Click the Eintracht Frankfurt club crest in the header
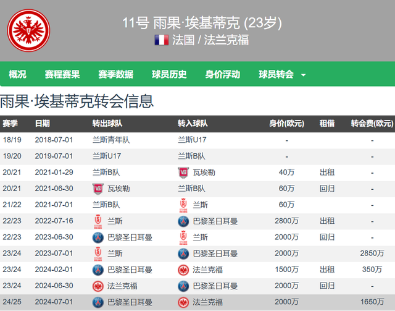The height and width of the screenshot is (311, 395). point(28,30)
